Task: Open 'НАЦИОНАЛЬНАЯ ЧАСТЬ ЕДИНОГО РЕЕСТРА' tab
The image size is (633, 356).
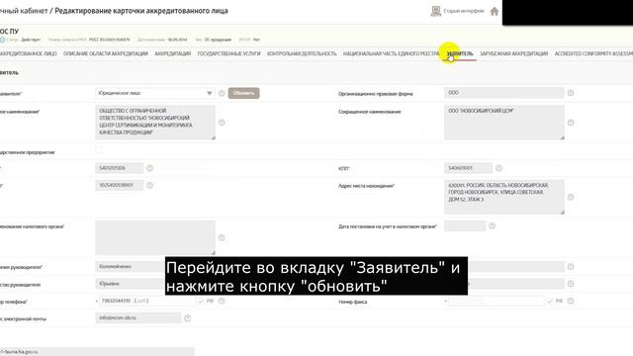Action: tap(391, 53)
